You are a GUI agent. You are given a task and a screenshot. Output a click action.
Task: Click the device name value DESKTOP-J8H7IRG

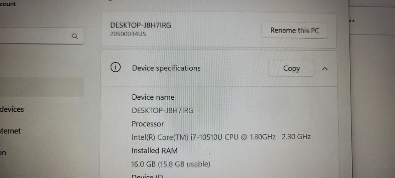(x=163, y=110)
